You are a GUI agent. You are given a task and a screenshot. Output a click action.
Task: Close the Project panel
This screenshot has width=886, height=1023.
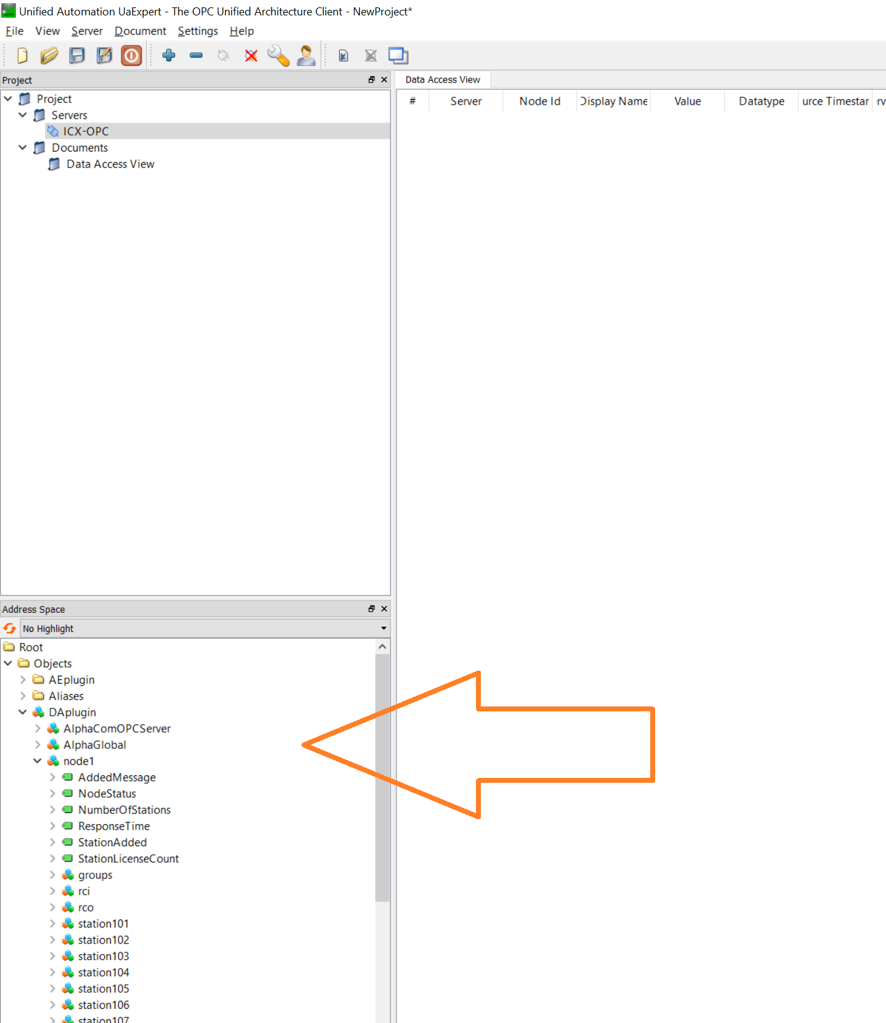click(384, 80)
